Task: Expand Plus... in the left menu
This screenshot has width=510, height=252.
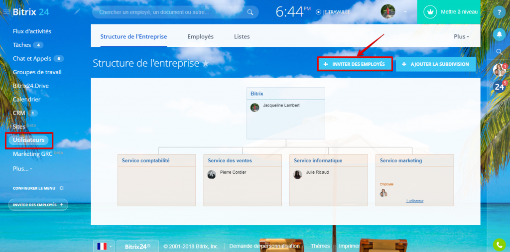Action: pyautogui.click(x=22, y=169)
